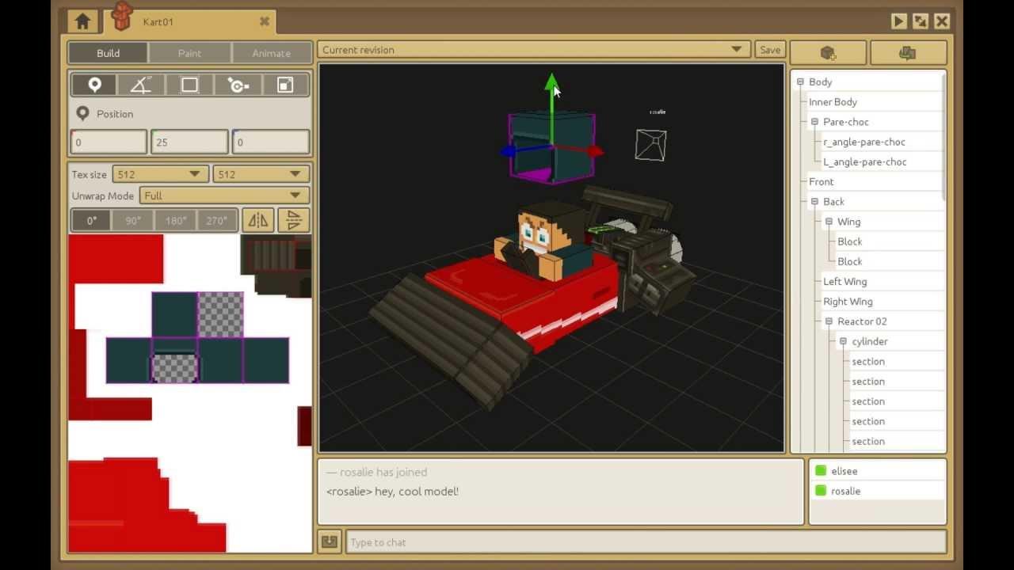This screenshot has height=570, width=1014.
Task: Click the mirror vertically icon
Action: tap(294, 220)
